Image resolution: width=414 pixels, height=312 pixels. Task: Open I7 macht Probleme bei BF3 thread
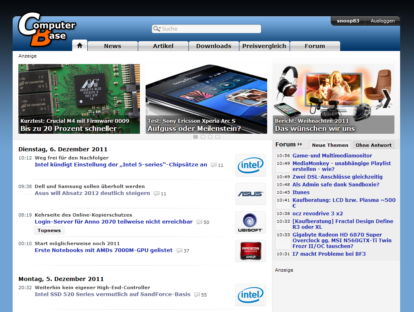329,254
